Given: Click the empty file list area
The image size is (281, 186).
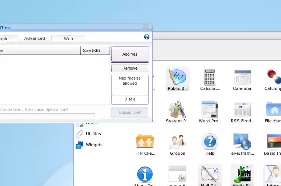Looking at the screenshot, I should point(55,80).
